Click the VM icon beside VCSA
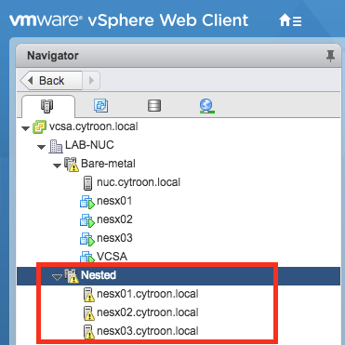The height and width of the screenshot is (345, 345). (87, 257)
